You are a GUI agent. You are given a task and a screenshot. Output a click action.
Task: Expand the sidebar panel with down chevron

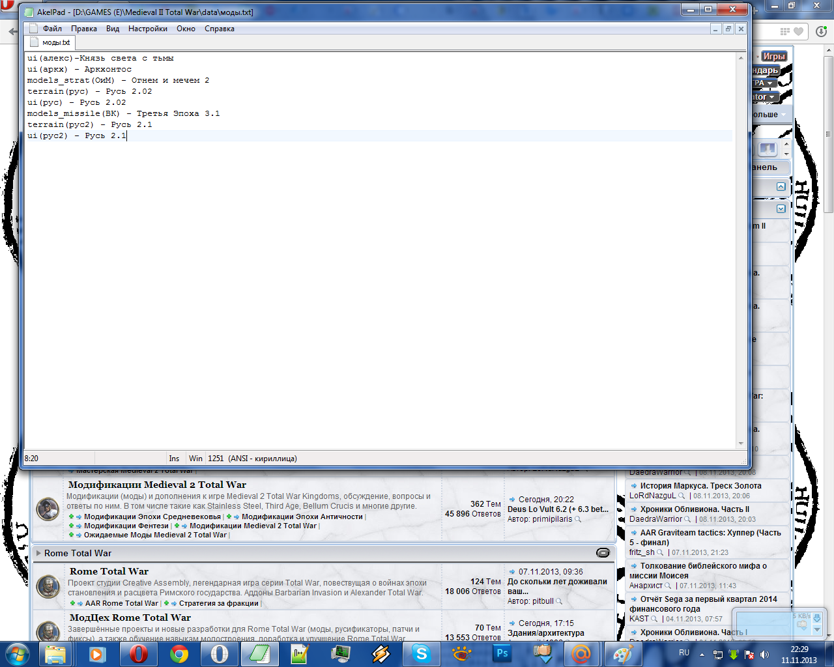(781, 209)
